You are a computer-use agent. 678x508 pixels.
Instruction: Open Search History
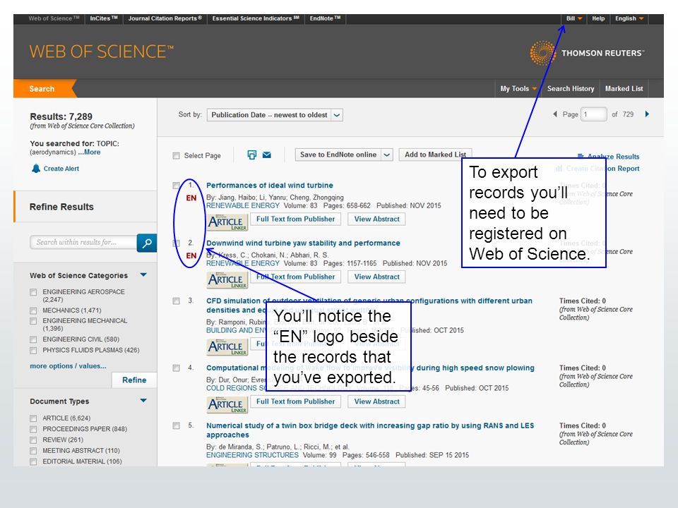point(571,89)
